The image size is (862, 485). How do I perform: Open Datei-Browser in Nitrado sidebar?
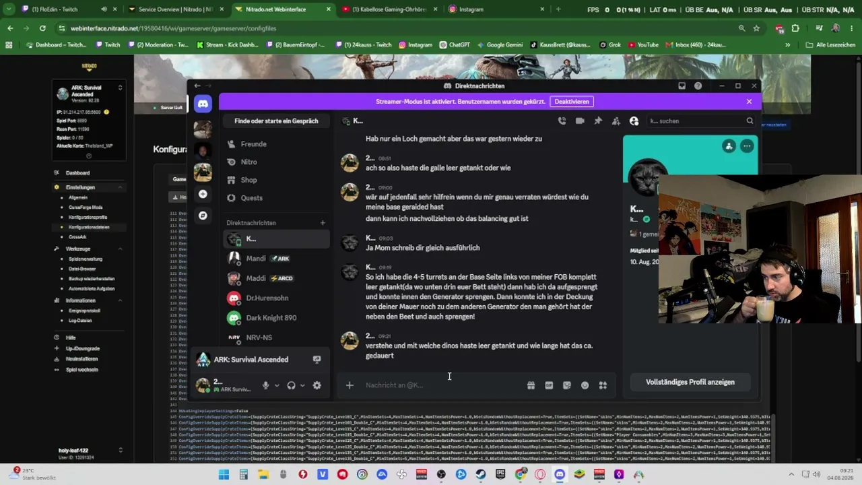[x=82, y=269]
